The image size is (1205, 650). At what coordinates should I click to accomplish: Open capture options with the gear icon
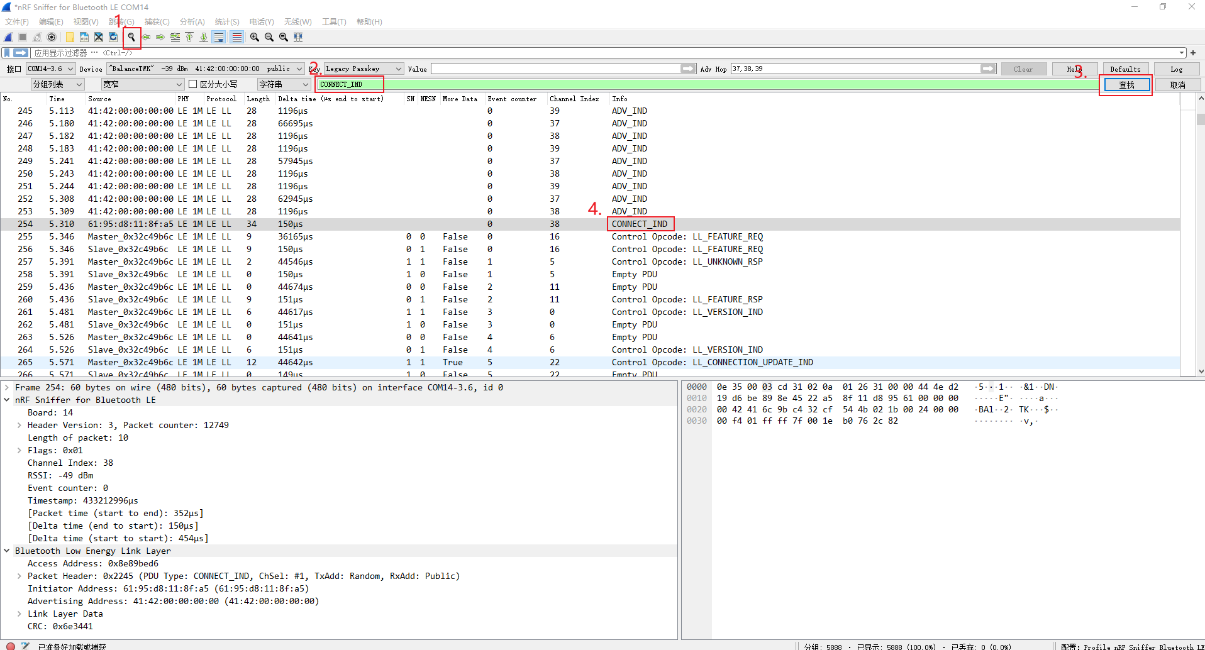point(52,37)
